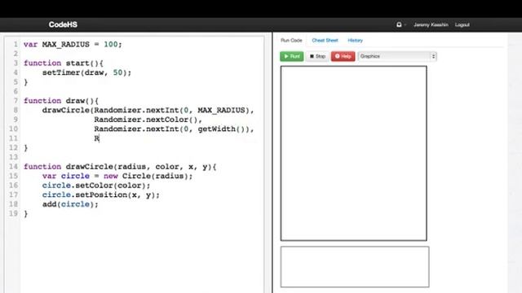The width and height of the screenshot is (522, 293).
Task: Click 'add(circle);' on line 18
Action: (70, 204)
